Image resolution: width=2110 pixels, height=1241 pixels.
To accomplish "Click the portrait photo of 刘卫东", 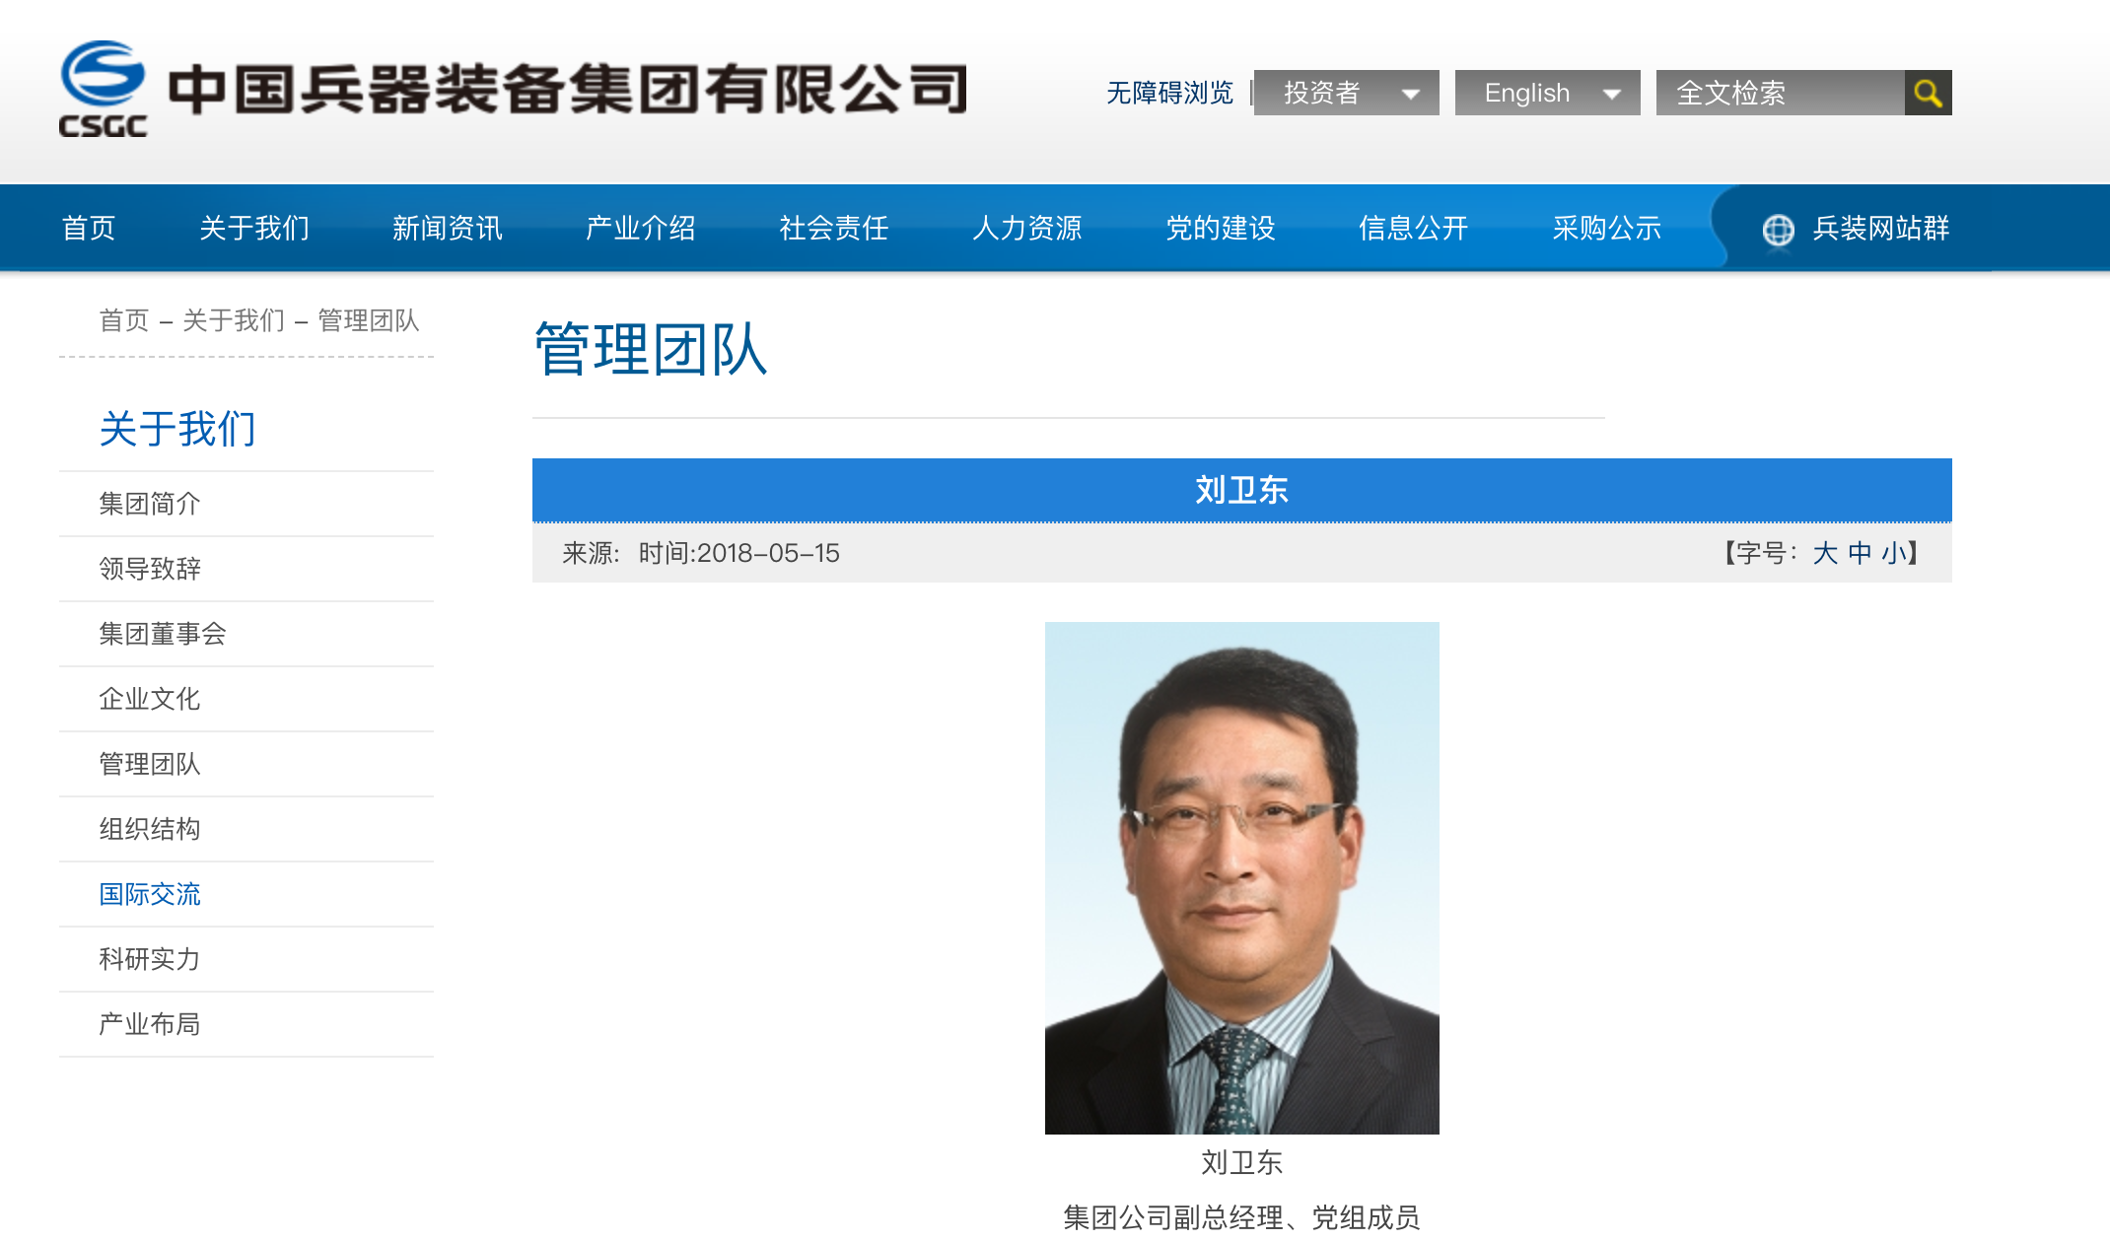I will pyautogui.click(x=1241, y=877).
